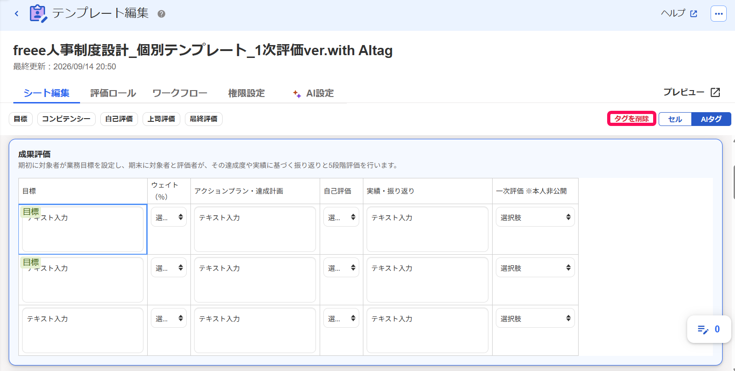Open the second row 一次評価 選択肢 dropdown
735x371 pixels.
pyautogui.click(x=535, y=268)
